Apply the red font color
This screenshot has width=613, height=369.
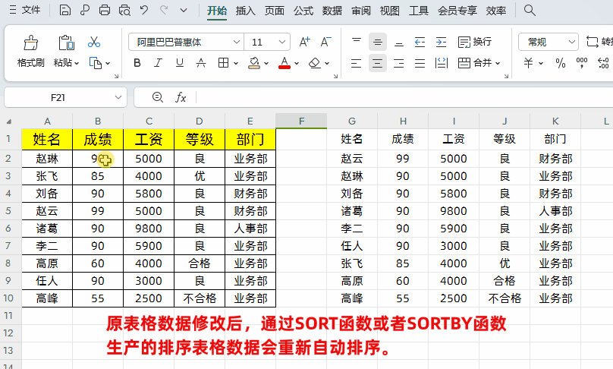[284, 62]
